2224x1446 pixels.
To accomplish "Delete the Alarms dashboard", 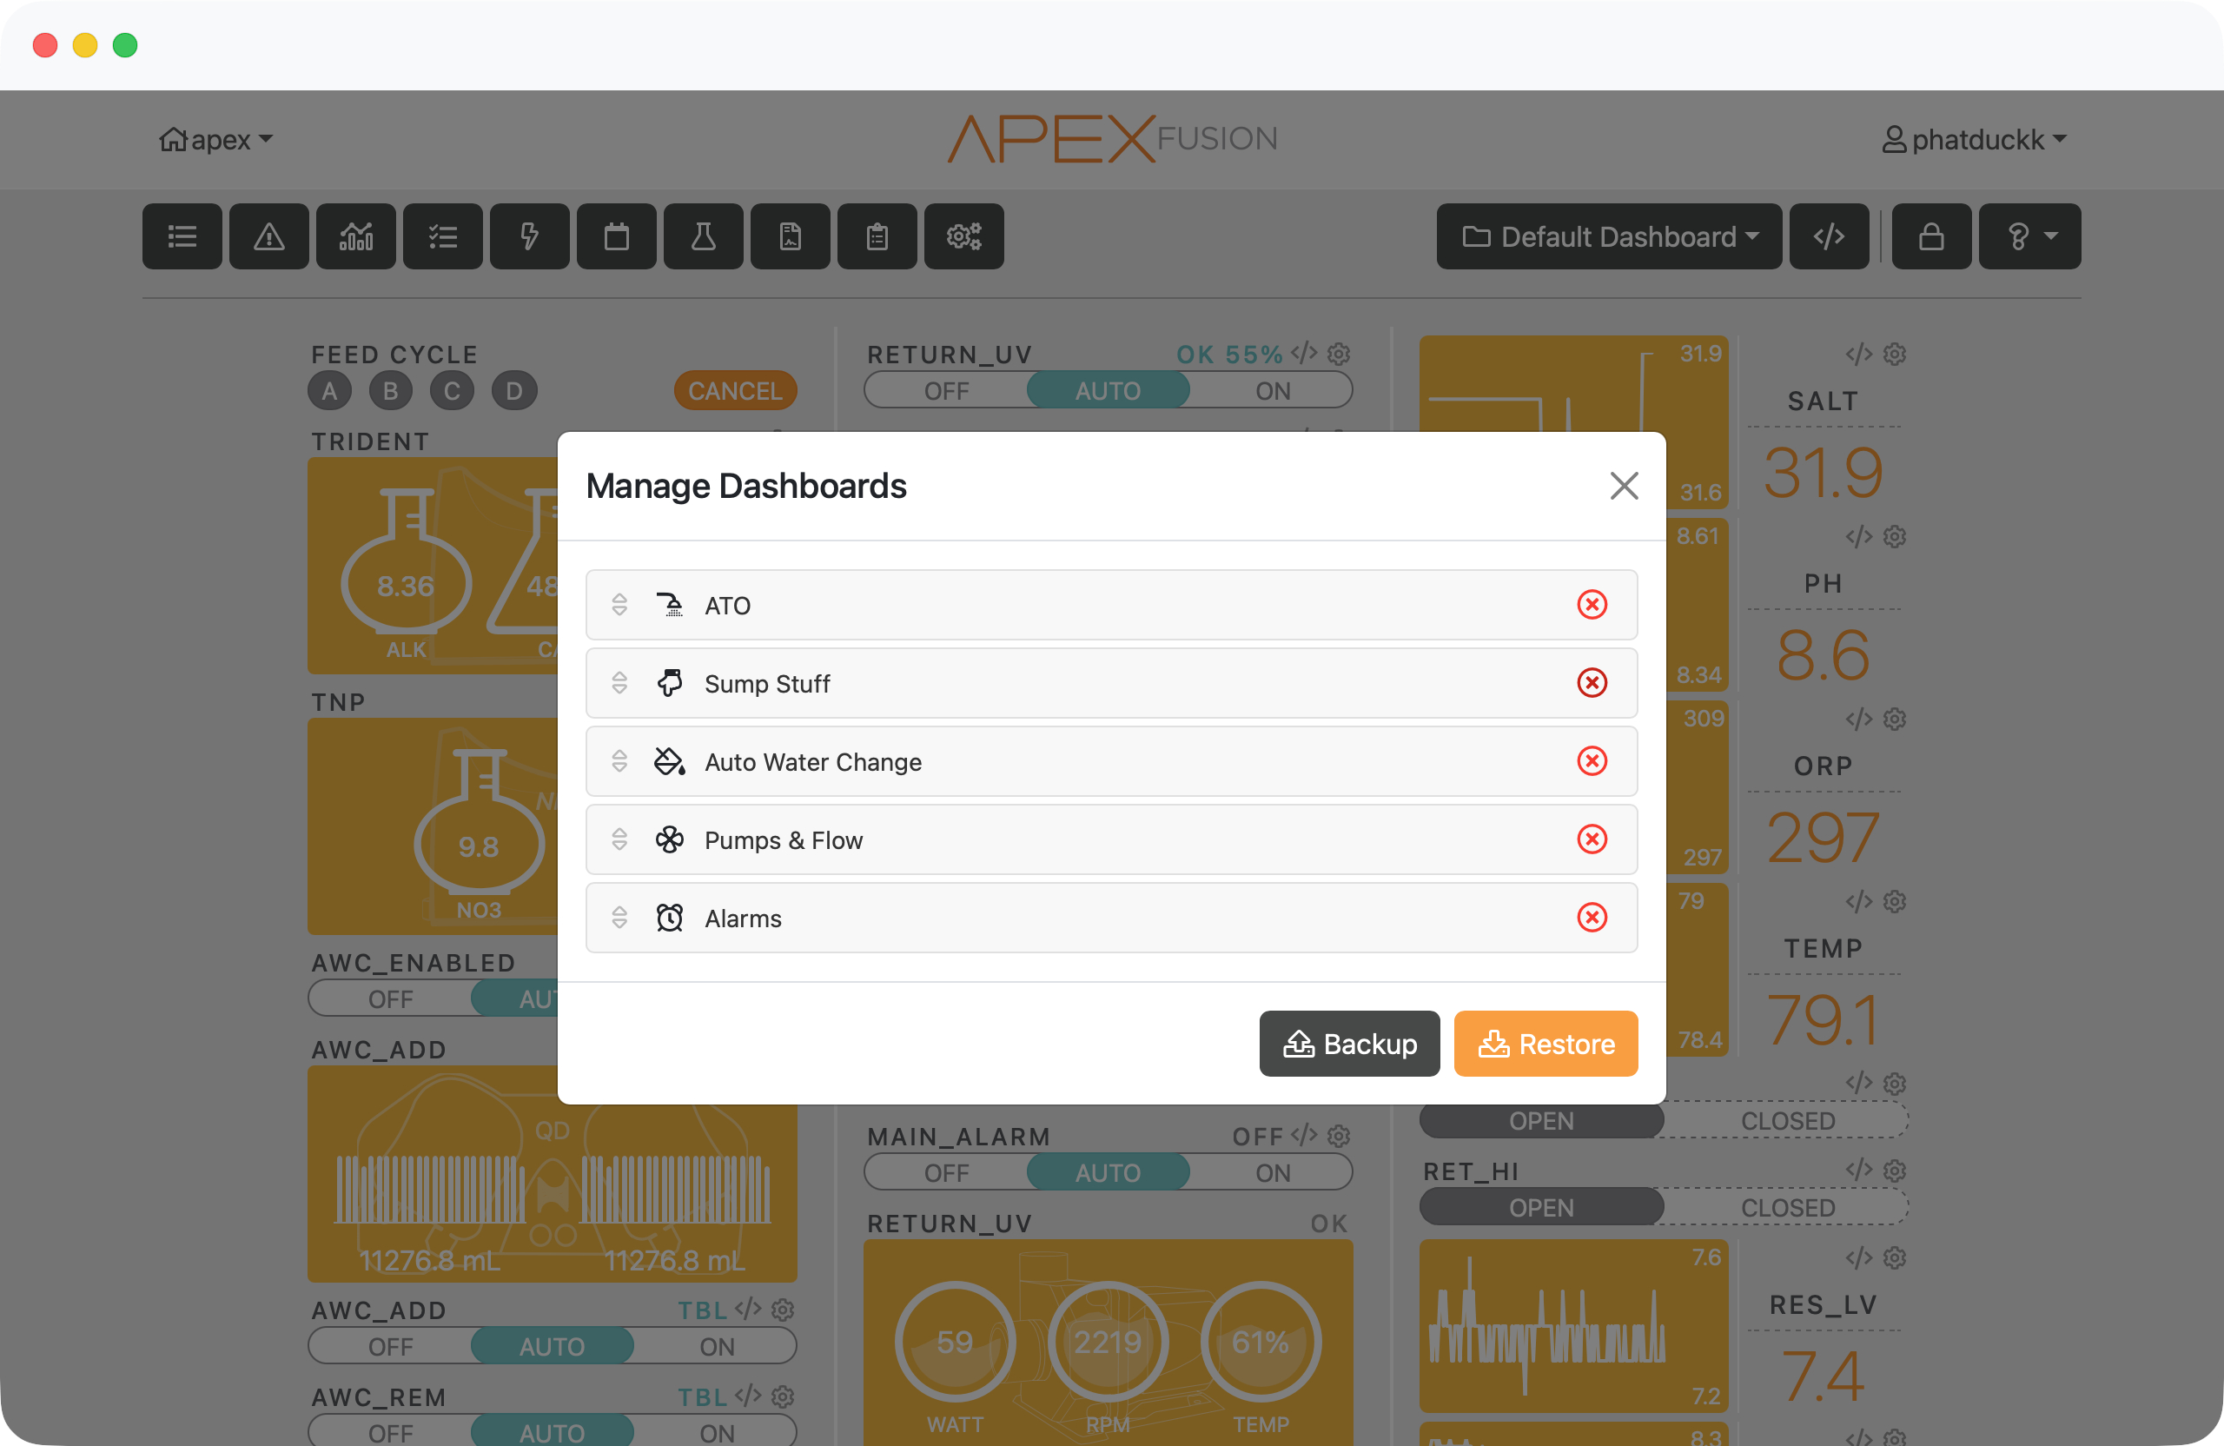I will pos(1592,918).
